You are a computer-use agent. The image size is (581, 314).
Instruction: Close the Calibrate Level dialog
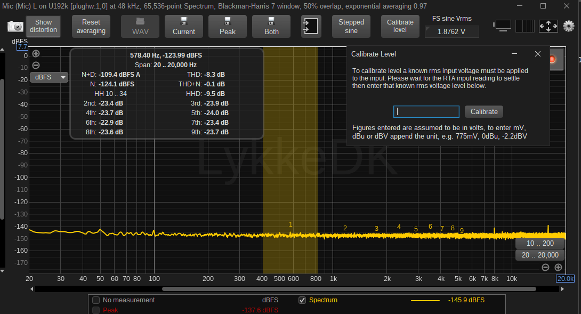tap(538, 54)
